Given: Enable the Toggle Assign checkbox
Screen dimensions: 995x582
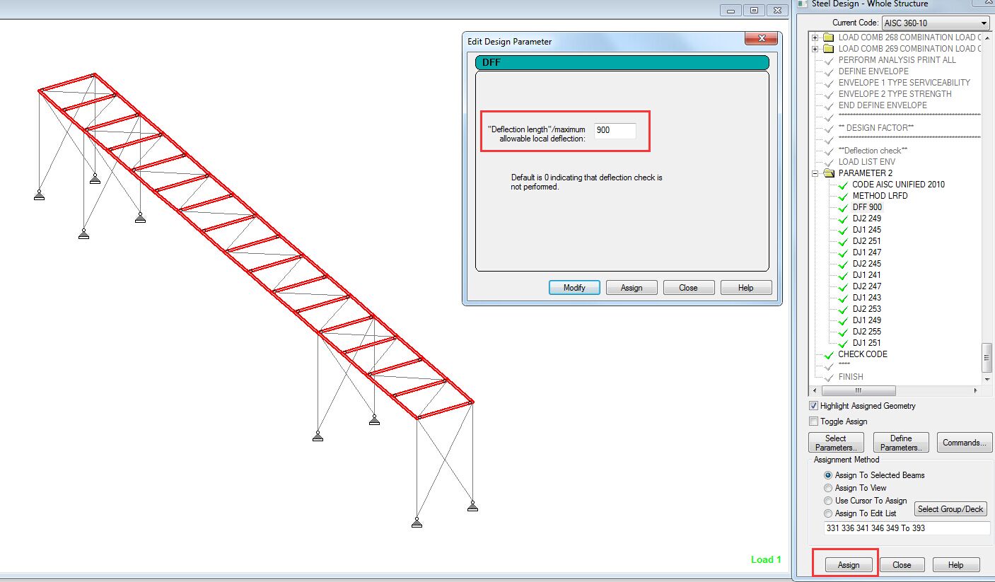Looking at the screenshot, I should pyautogui.click(x=814, y=421).
